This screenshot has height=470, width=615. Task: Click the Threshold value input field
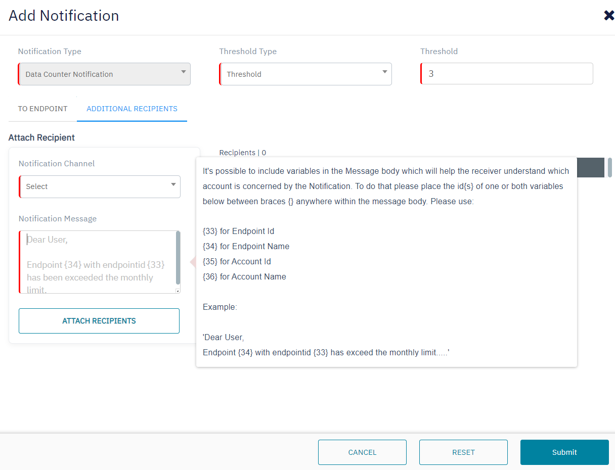point(507,74)
